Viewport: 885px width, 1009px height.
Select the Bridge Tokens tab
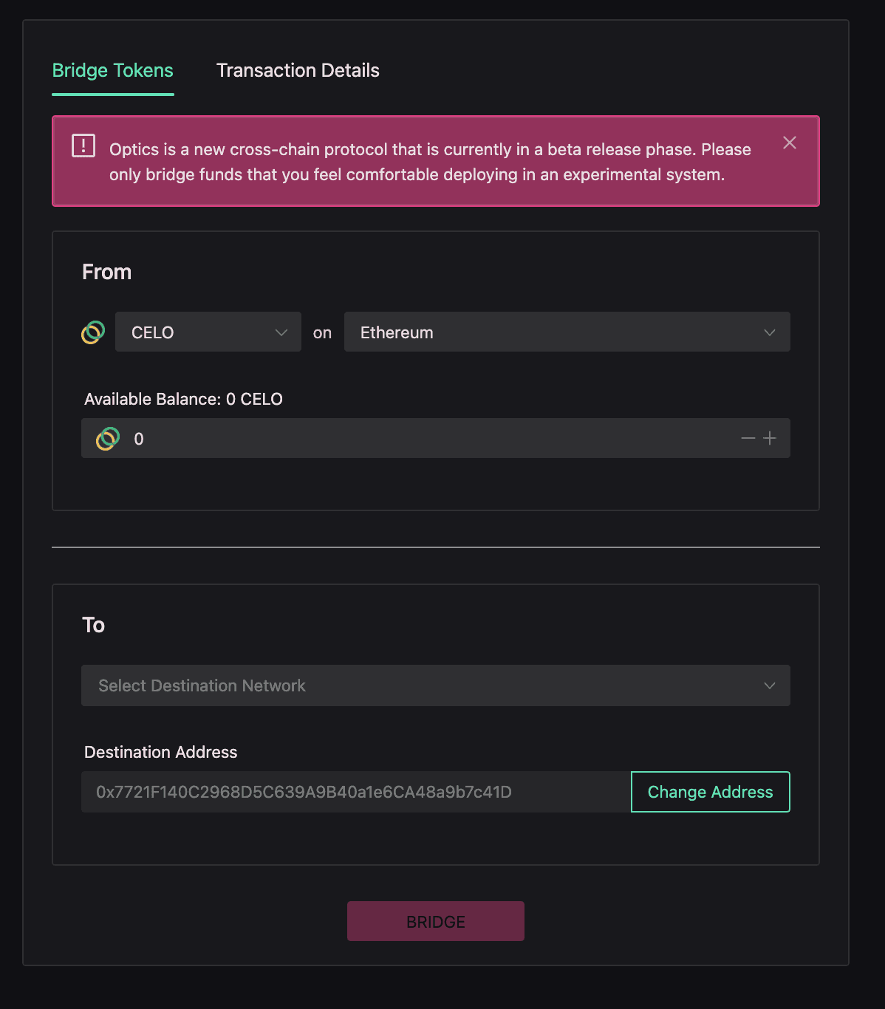click(113, 71)
